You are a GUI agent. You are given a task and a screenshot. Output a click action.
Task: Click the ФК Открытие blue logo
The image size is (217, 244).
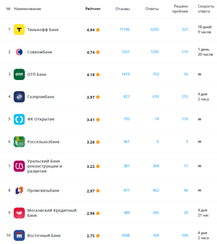pyautogui.click(x=19, y=119)
